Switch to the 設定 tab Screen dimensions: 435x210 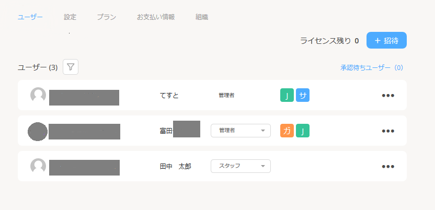click(70, 17)
